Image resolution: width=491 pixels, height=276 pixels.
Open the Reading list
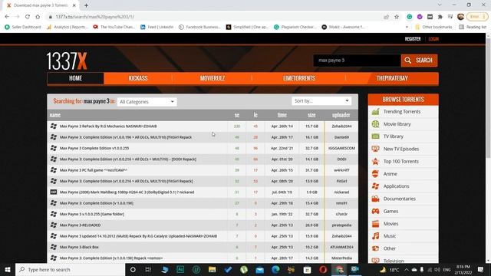point(473,27)
